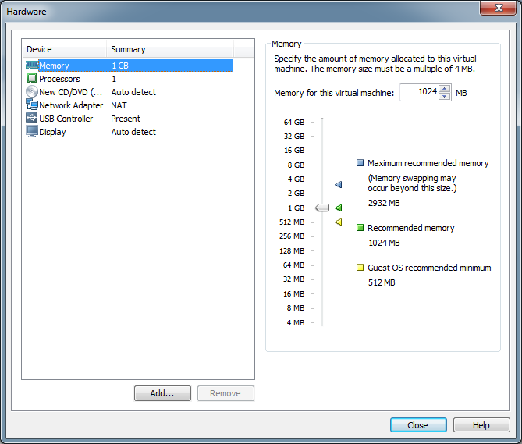Image resolution: width=522 pixels, height=444 pixels.
Task: Click the green recommended memory marker
Action: (338, 208)
